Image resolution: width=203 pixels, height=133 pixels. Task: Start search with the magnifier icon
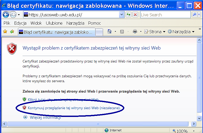[194, 15]
